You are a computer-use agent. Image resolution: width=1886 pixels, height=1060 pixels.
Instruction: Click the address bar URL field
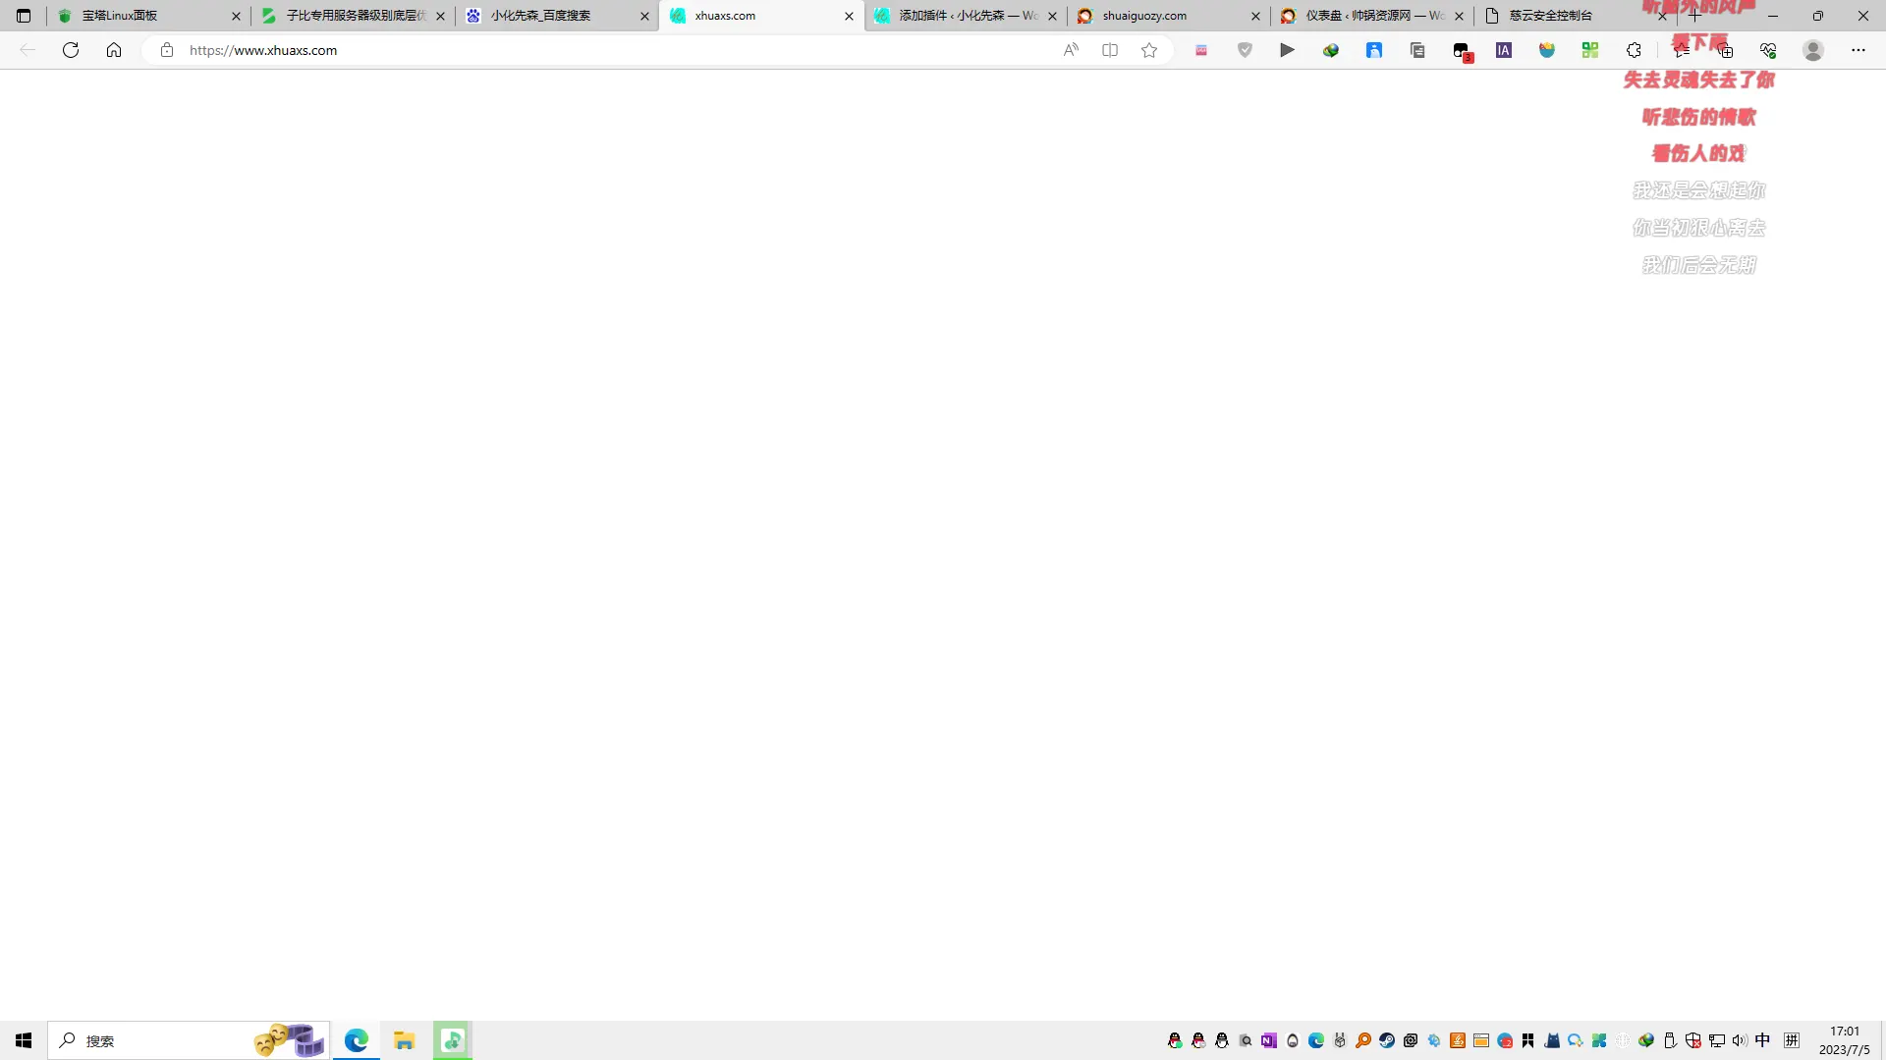pyautogui.click(x=619, y=50)
